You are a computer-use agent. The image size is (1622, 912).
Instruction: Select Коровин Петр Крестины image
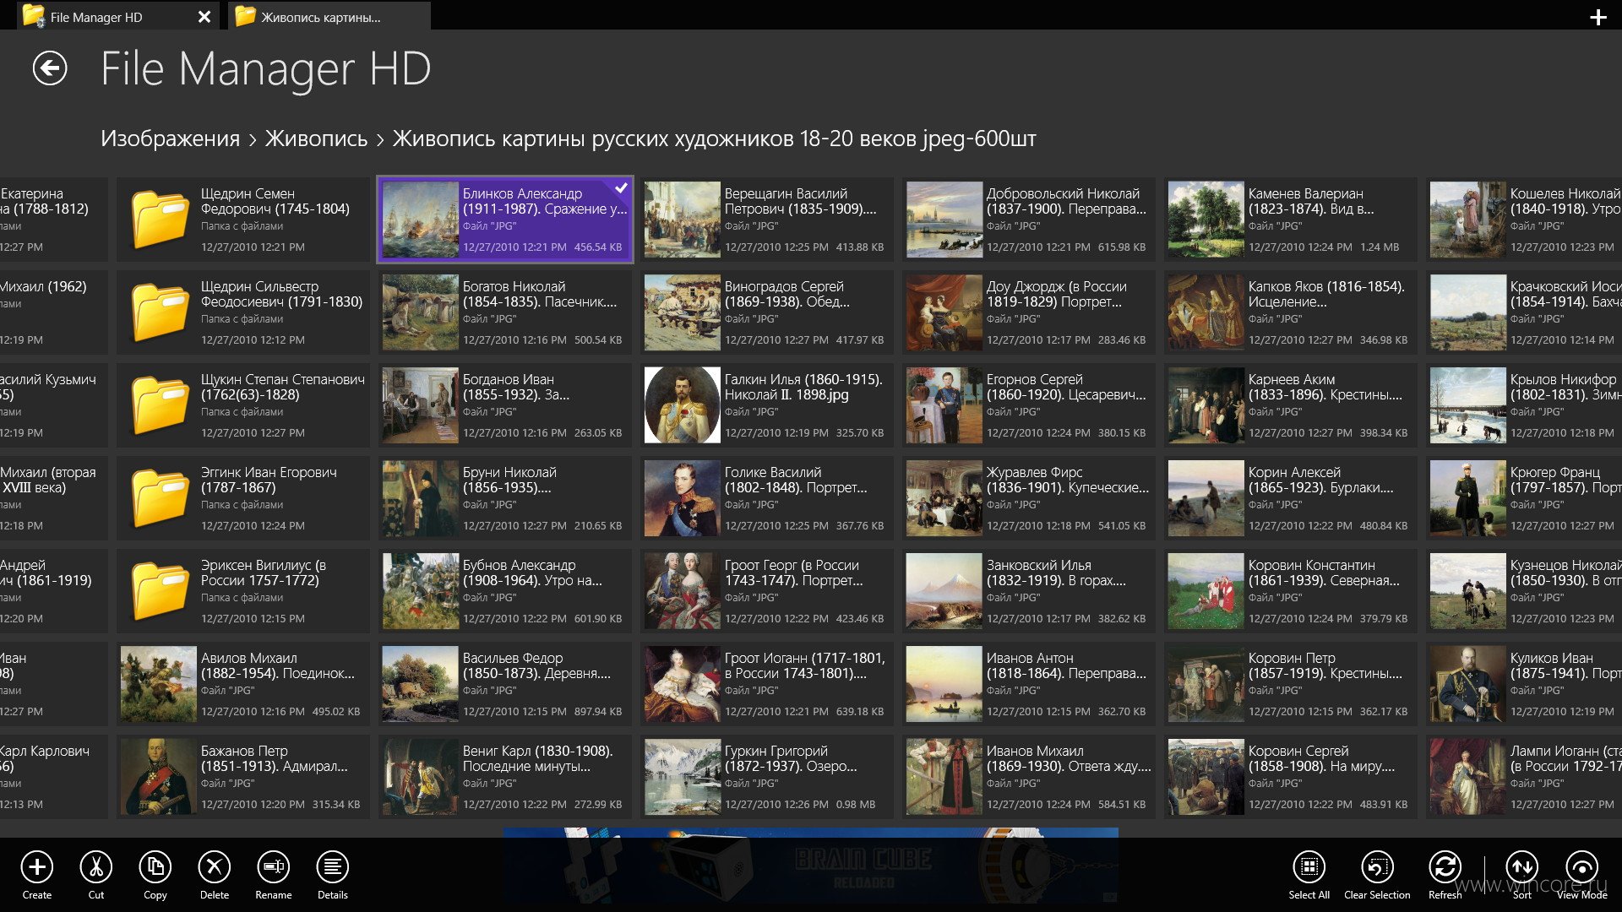[1291, 684]
